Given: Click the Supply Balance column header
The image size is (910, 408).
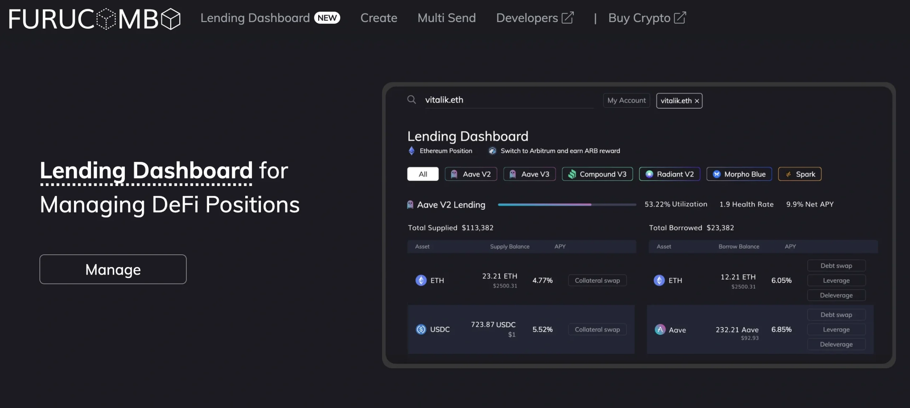Looking at the screenshot, I should (509, 247).
